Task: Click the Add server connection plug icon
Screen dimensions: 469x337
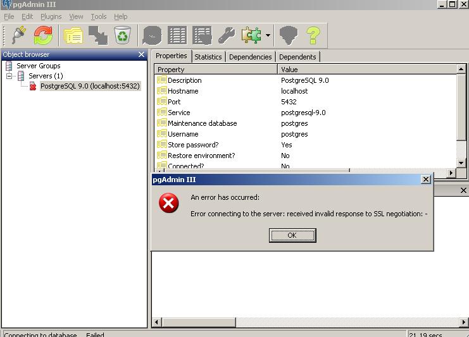Action: tap(18, 35)
